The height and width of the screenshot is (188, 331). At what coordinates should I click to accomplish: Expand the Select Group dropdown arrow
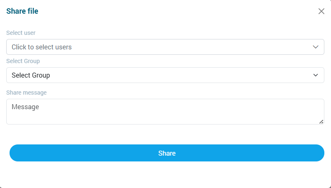click(316, 75)
